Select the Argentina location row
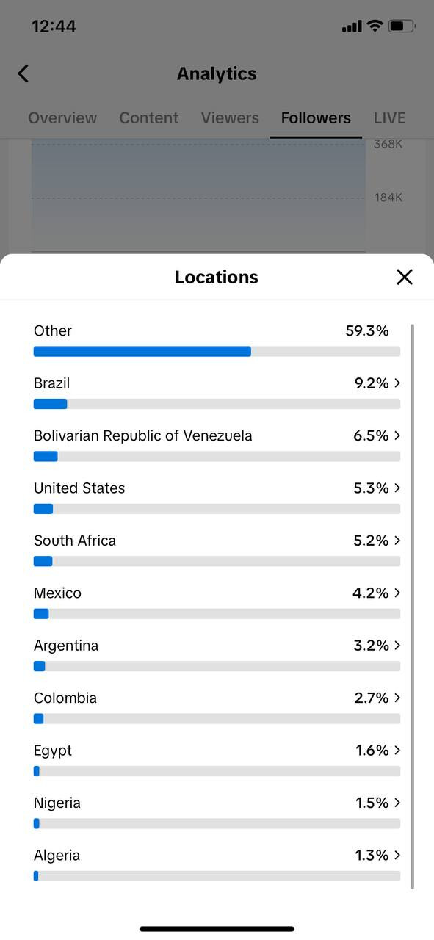 coord(217,654)
